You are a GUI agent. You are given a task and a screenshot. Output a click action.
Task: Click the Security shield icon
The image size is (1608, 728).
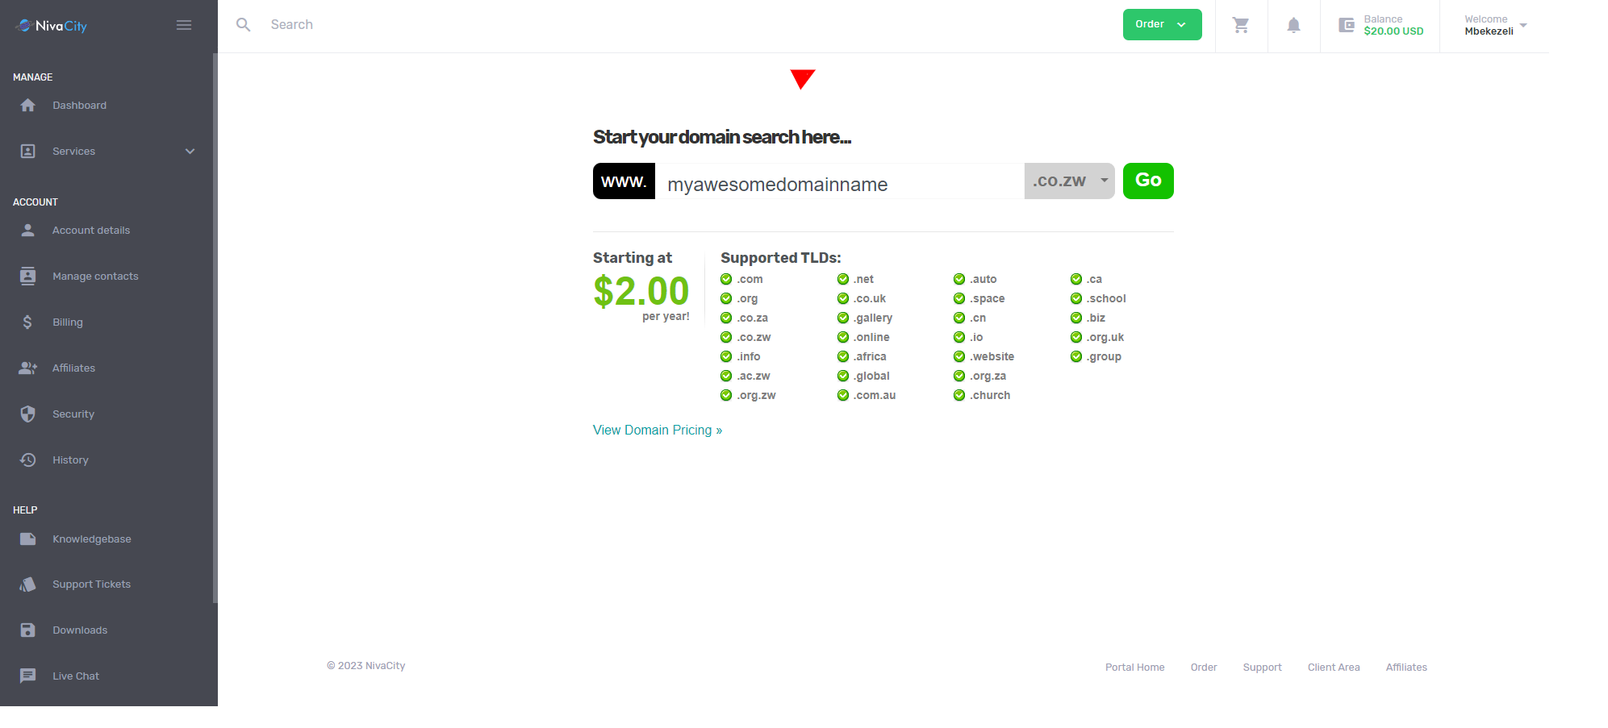[27, 414]
